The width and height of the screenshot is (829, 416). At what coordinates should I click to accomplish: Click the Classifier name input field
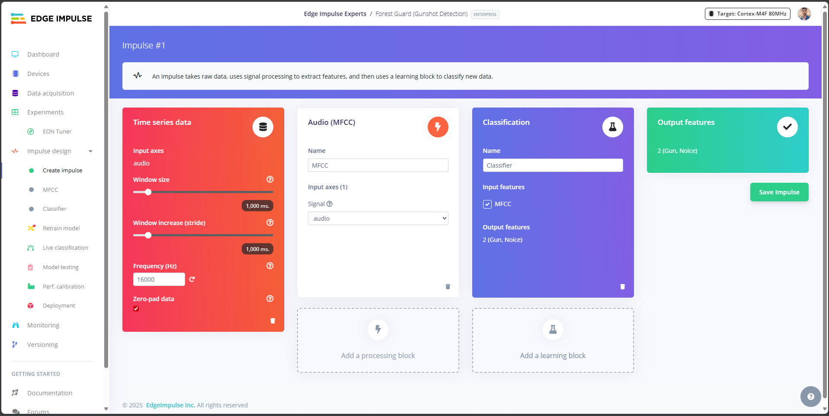click(553, 165)
